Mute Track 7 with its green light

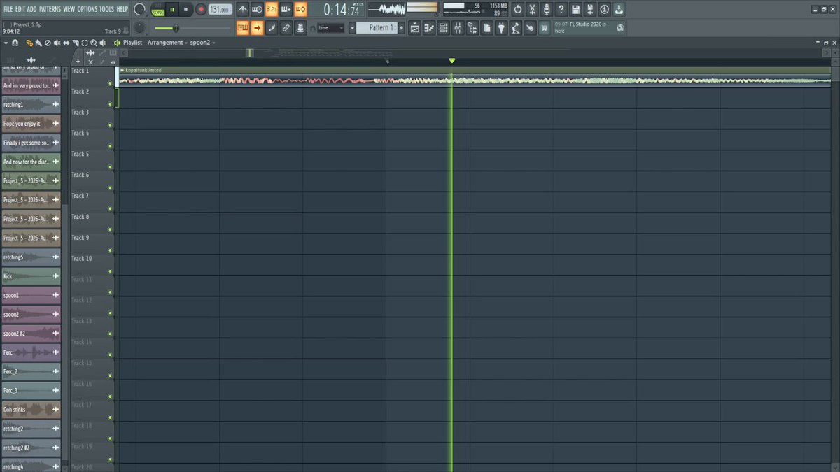point(110,209)
